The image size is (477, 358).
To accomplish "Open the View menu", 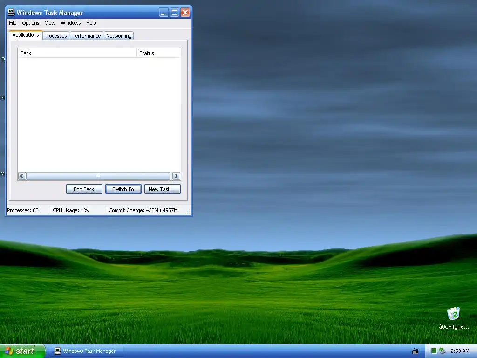I will pyautogui.click(x=50, y=23).
